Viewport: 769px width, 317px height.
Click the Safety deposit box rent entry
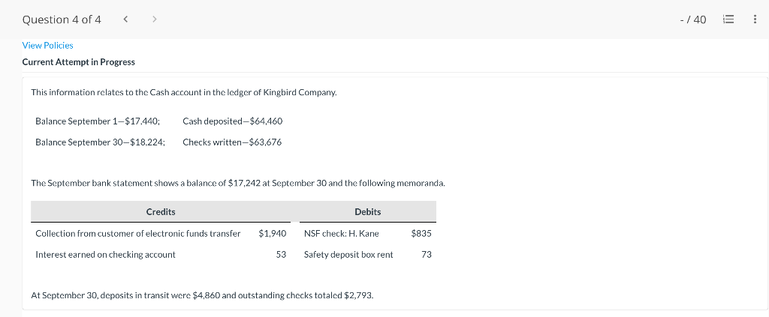coord(348,255)
